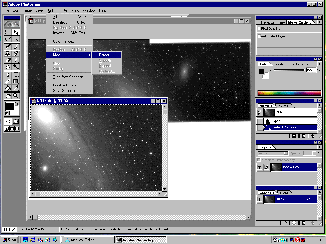Image resolution: width=326 pixels, height=244 pixels.
Task: Click the Select Canvas history state
Action: click(290, 127)
